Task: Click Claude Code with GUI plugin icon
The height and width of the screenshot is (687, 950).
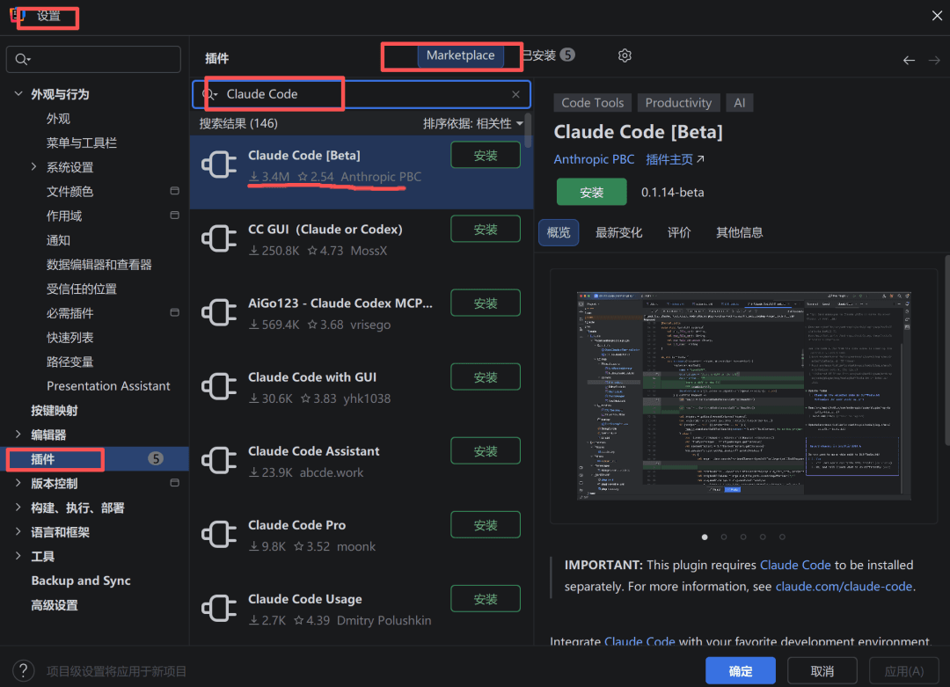Action: [219, 386]
